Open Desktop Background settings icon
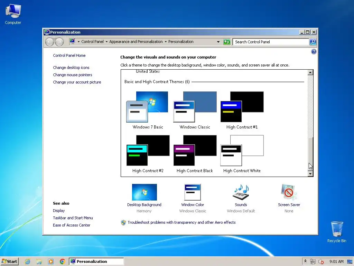Screen dimensions: 354x266 pyautogui.click(x=144, y=192)
